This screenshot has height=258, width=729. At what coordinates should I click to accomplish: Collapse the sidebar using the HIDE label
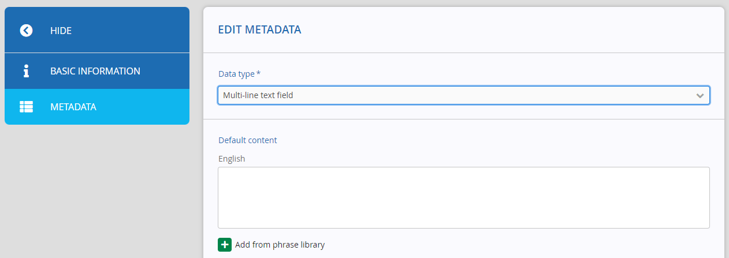point(61,31)
